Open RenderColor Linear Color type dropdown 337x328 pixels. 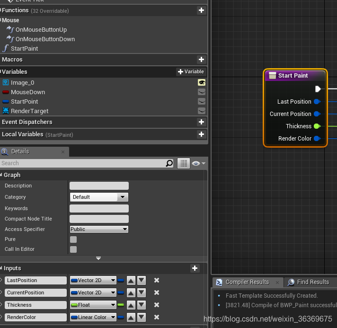click(x=93, y=317)
